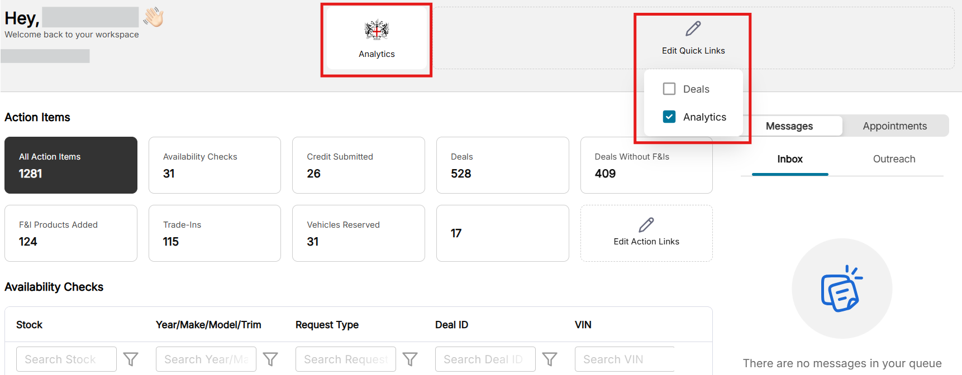Screen dimensions: 962x375
Task: Focus the Search VIN input field
Action: 623,359
